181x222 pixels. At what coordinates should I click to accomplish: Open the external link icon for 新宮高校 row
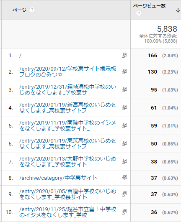[x=124, y=107]
